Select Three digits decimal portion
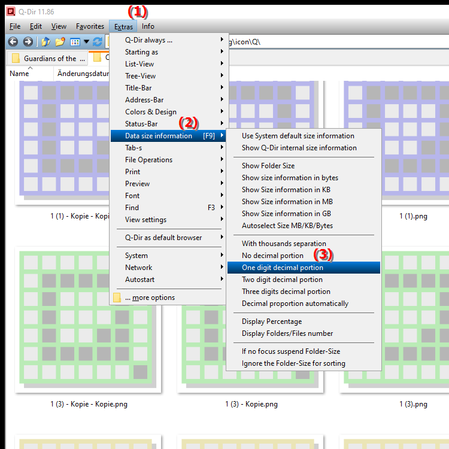 (304, 292)
